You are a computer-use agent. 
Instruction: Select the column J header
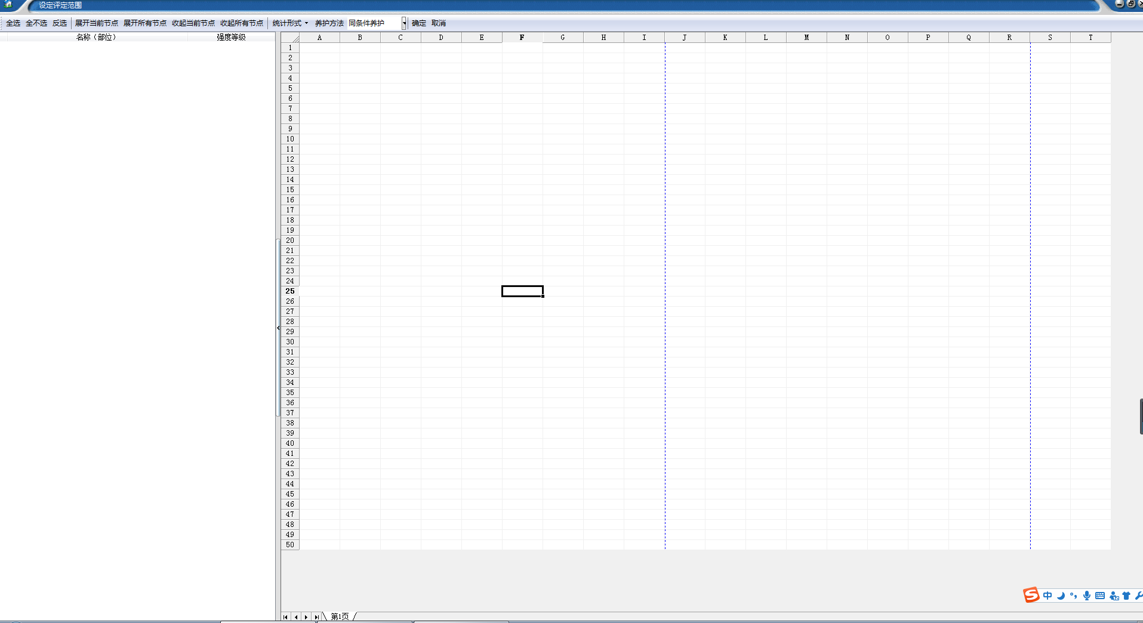pos(685,38)
